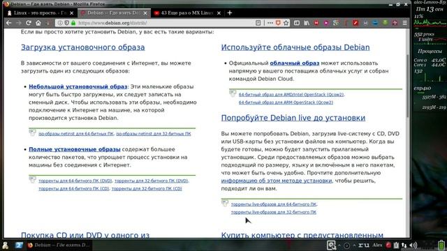Open 64-bit ARM OpenStack Qcow2 image link
This screenshot has width=447, height=251.
pyautogui.click(x=286, y=102)
